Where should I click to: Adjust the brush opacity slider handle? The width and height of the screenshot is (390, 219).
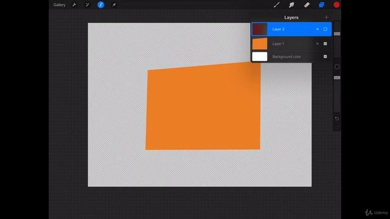point(337,78)
